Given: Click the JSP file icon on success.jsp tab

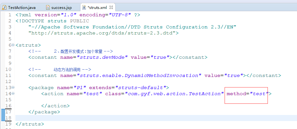Looking at the screenshot, I should coord(48,8).
